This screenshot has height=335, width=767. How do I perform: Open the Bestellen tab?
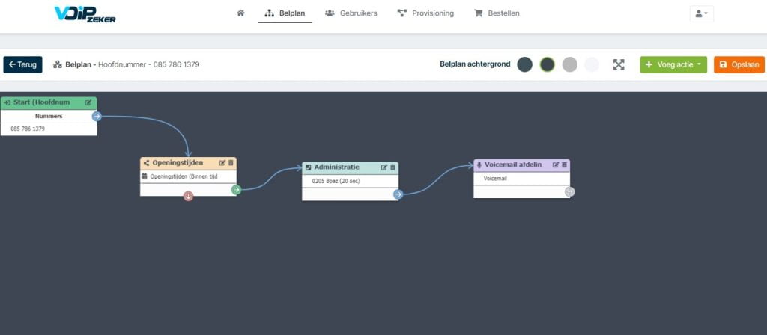tap(497, 13)
